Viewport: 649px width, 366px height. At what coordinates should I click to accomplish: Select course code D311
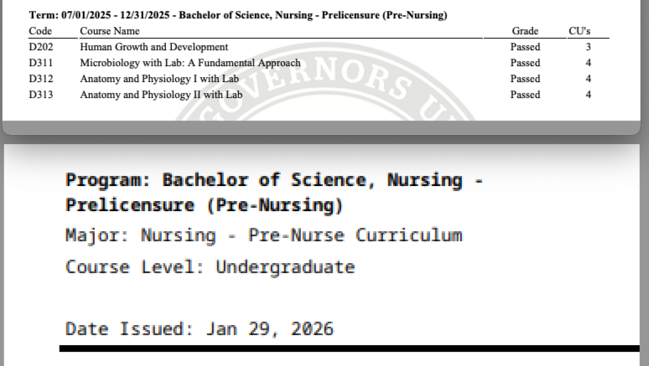[41, 63]
